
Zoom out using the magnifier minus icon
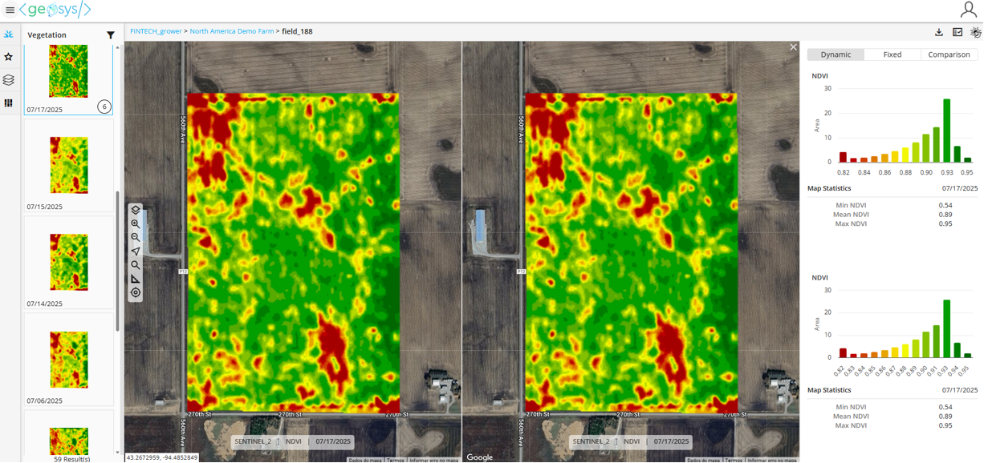136,238
